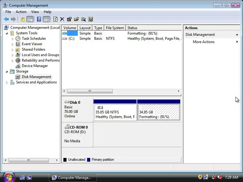
Task: Click the Back arrow toolbar icon
Action: [6, 19]
